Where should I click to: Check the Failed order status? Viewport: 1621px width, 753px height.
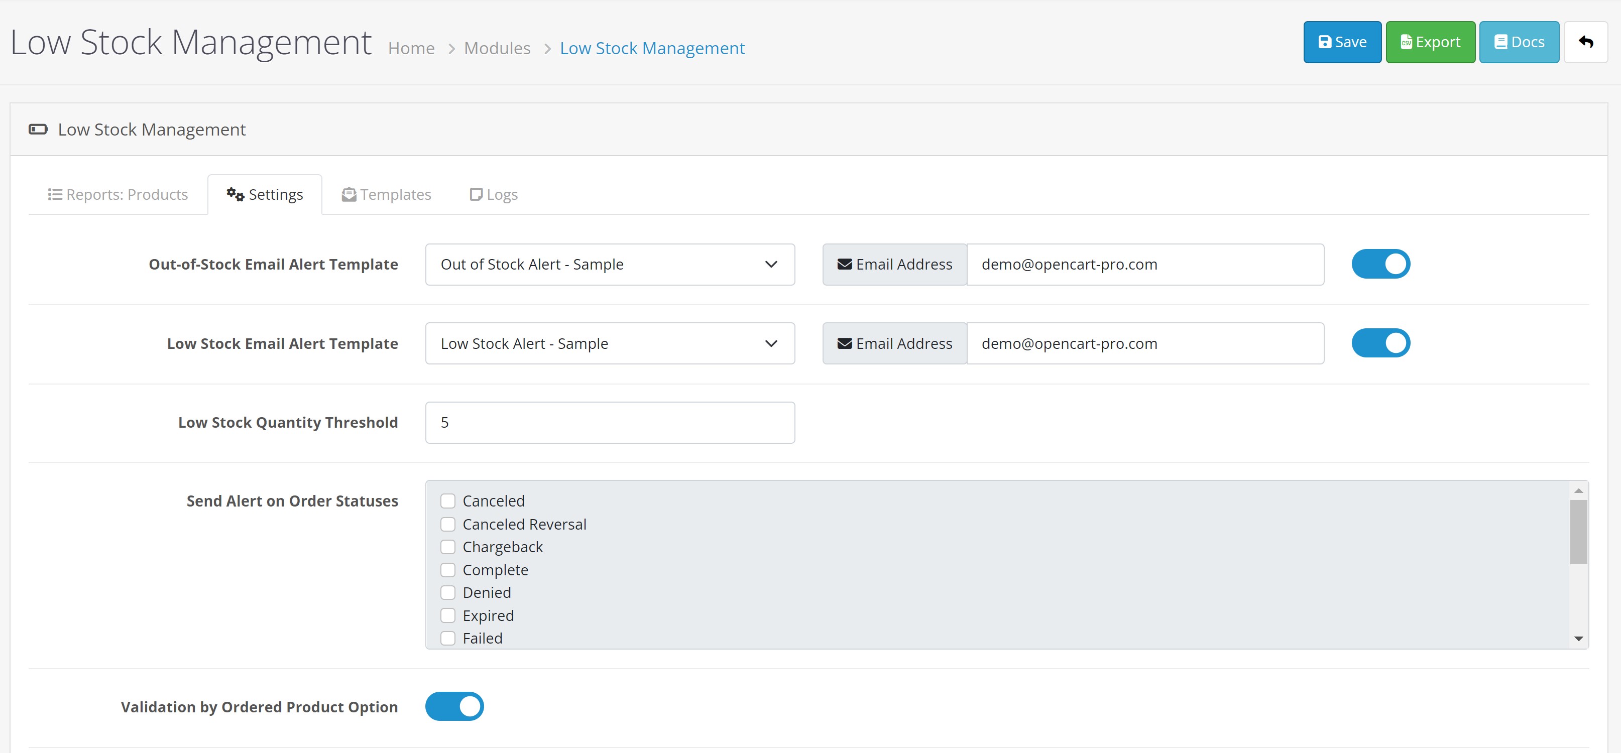pos(448,639)
